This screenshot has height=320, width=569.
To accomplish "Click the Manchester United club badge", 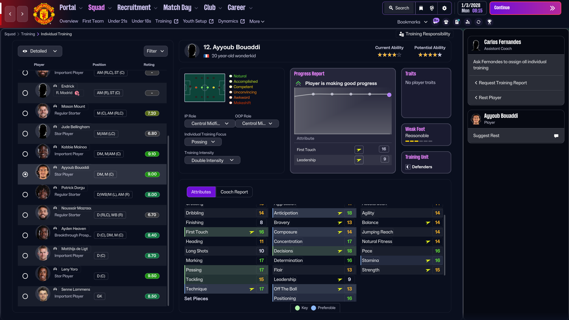I will (x=44, y=14).
